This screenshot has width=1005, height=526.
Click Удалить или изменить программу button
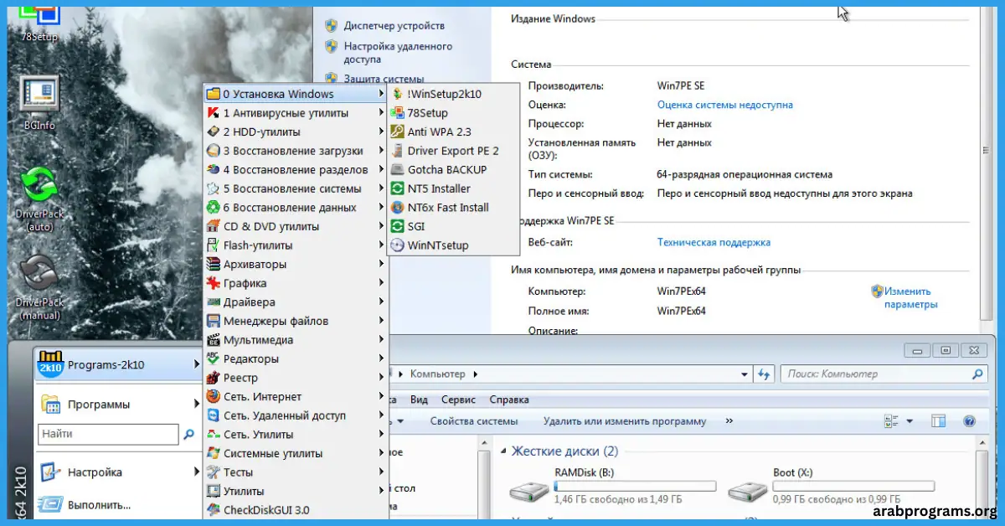625,421
